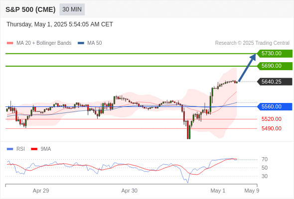Click the RSI legend swatch
294x199 pixels.
(x=10, y=149)
